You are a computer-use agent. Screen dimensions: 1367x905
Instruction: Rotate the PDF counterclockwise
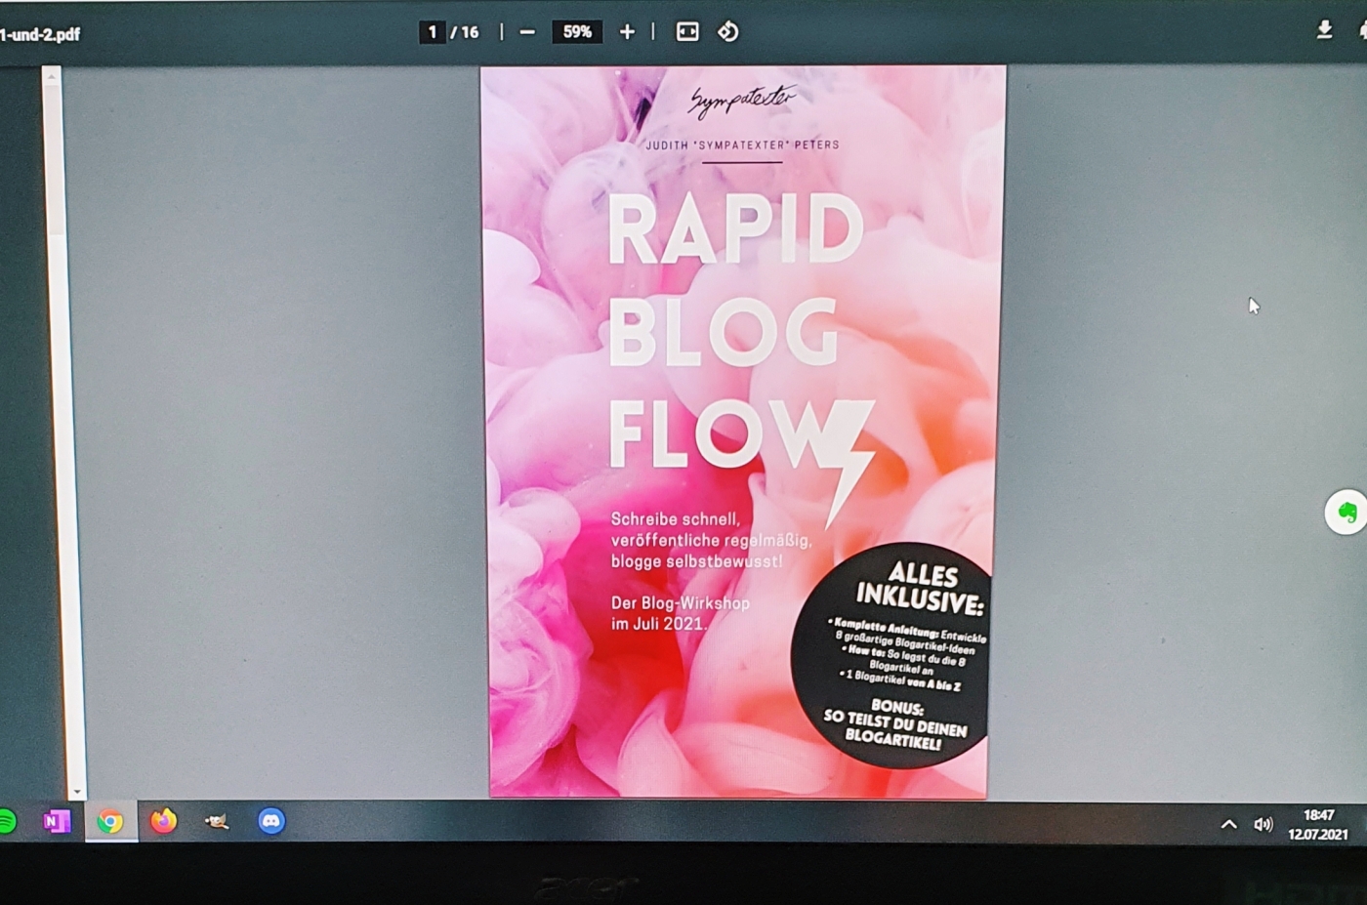(728, 32)
